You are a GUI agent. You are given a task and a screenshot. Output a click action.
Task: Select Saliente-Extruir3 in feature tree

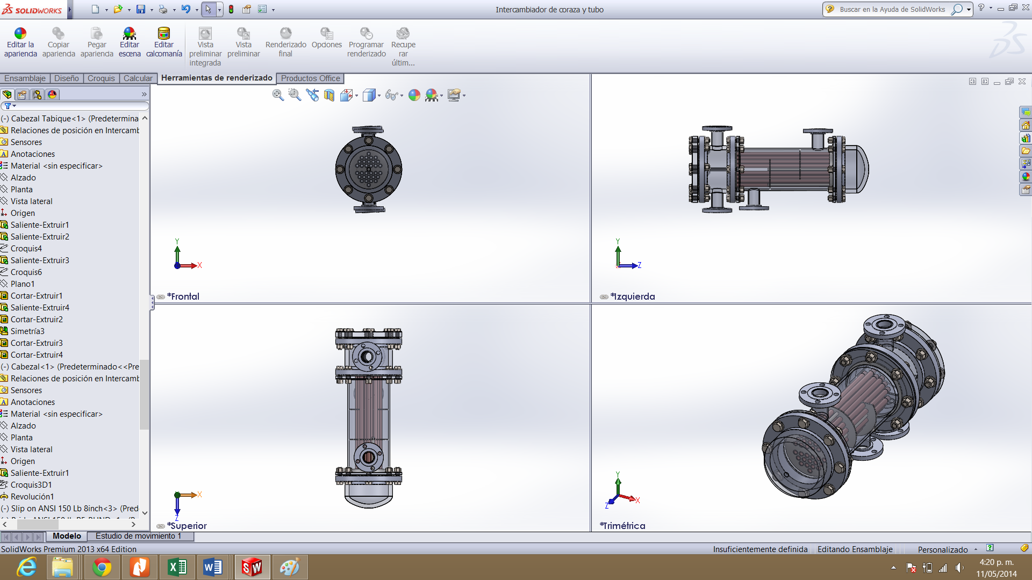point(40,260)
